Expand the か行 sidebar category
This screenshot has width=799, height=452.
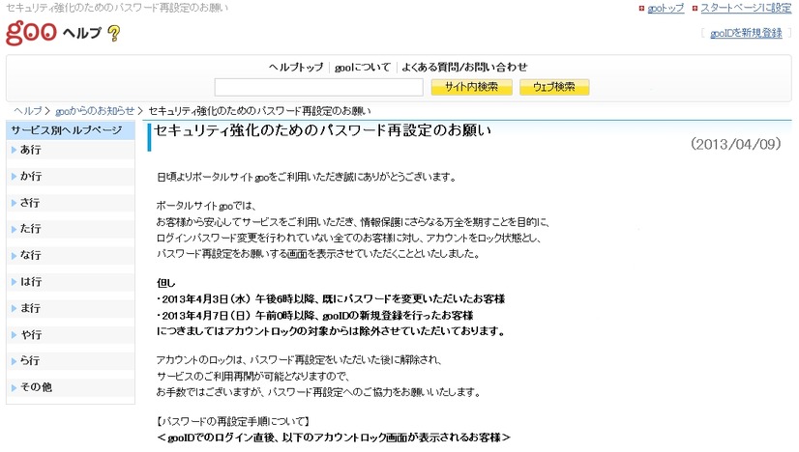[71, 176]
